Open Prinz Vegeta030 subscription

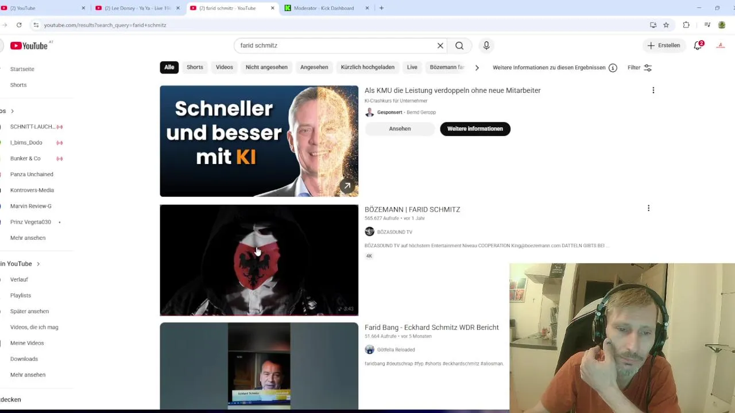click(x=30, y=222)
